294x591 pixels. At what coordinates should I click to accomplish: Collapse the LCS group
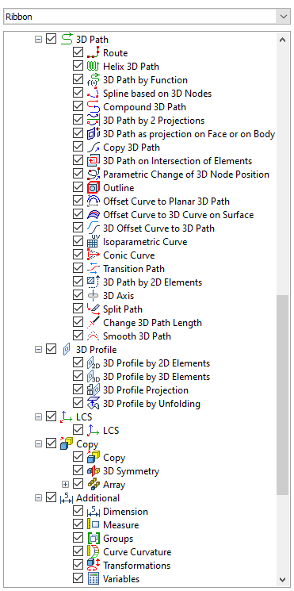38,417
